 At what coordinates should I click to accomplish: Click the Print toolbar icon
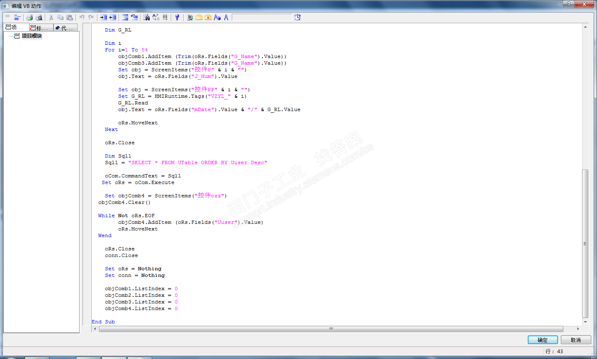(29, 17)
